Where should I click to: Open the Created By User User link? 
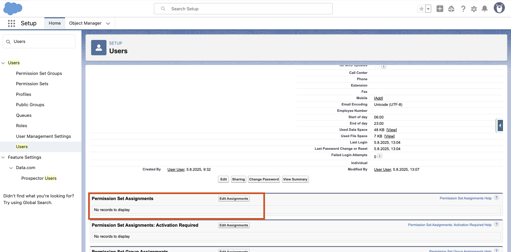coord(176,169)
